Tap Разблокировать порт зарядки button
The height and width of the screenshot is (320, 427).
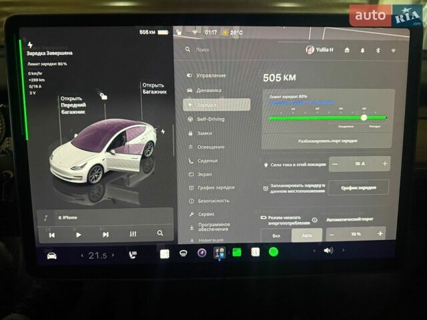(x=327, y=141)
